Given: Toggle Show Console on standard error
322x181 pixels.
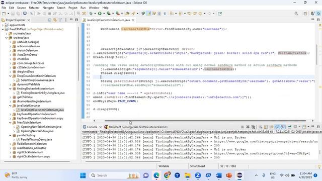Looking at the screenshot, I should 283,127.
